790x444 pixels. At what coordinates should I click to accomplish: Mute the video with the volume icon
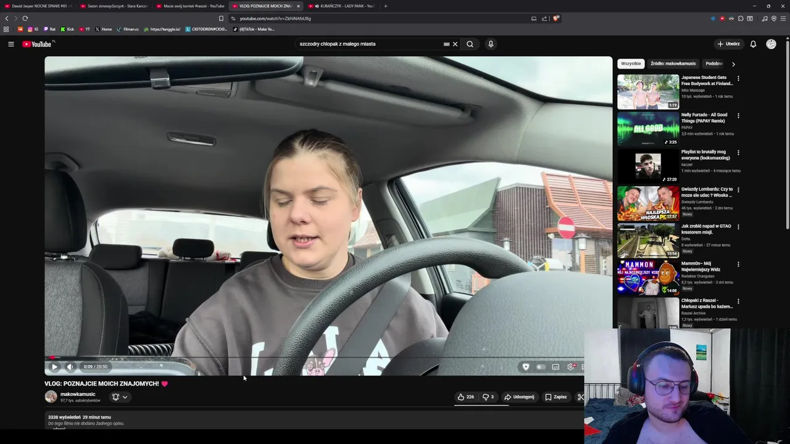pyautogui.click(x=70, y=367)
